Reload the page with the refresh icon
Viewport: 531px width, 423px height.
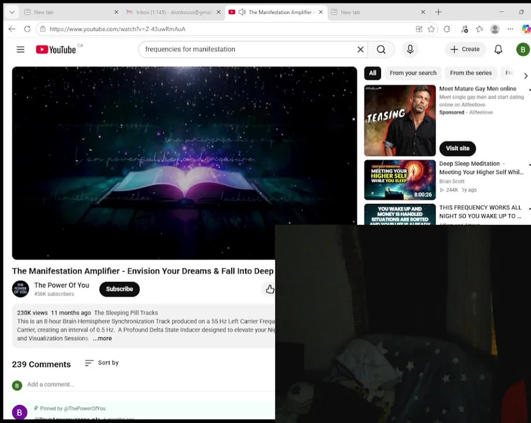tap(28, 29)
